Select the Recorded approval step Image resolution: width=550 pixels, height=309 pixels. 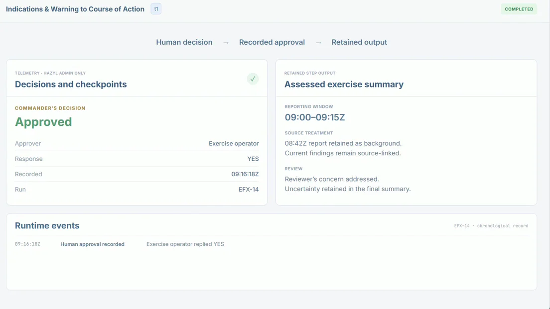click(272, 42)
